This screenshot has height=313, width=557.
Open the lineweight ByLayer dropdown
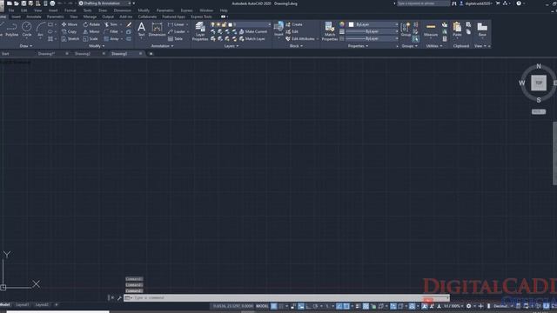point(372,31)
